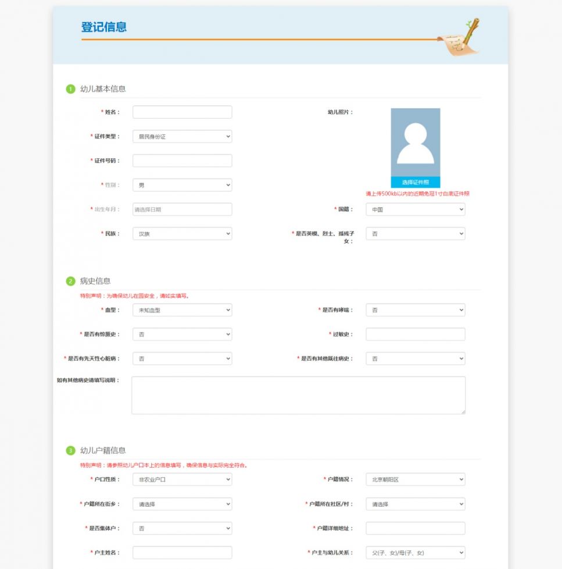Open the 性别 dropdown showing 男
The height and width of the screenshot is (569, 562).
[182, 185]
